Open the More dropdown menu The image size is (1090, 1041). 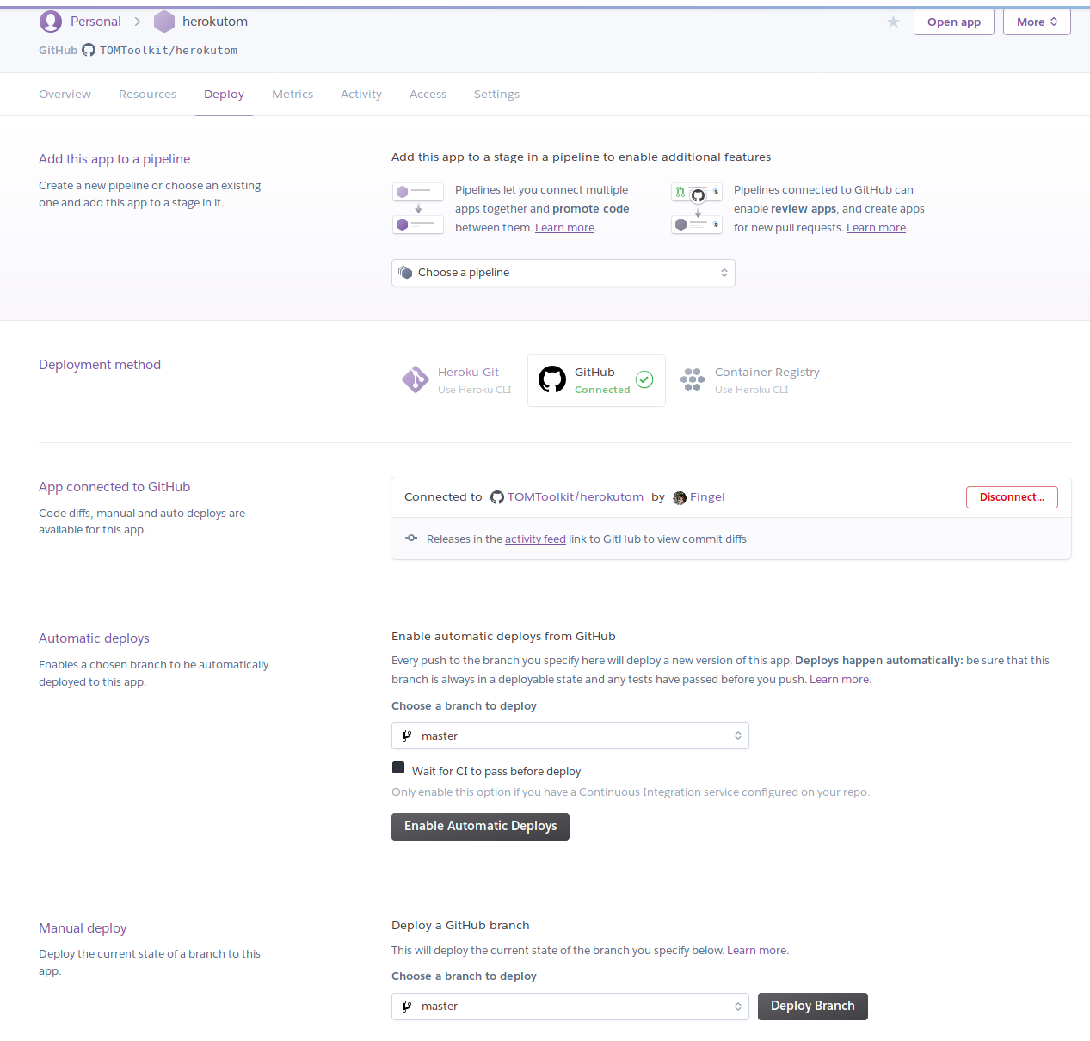pos(1037,22)
